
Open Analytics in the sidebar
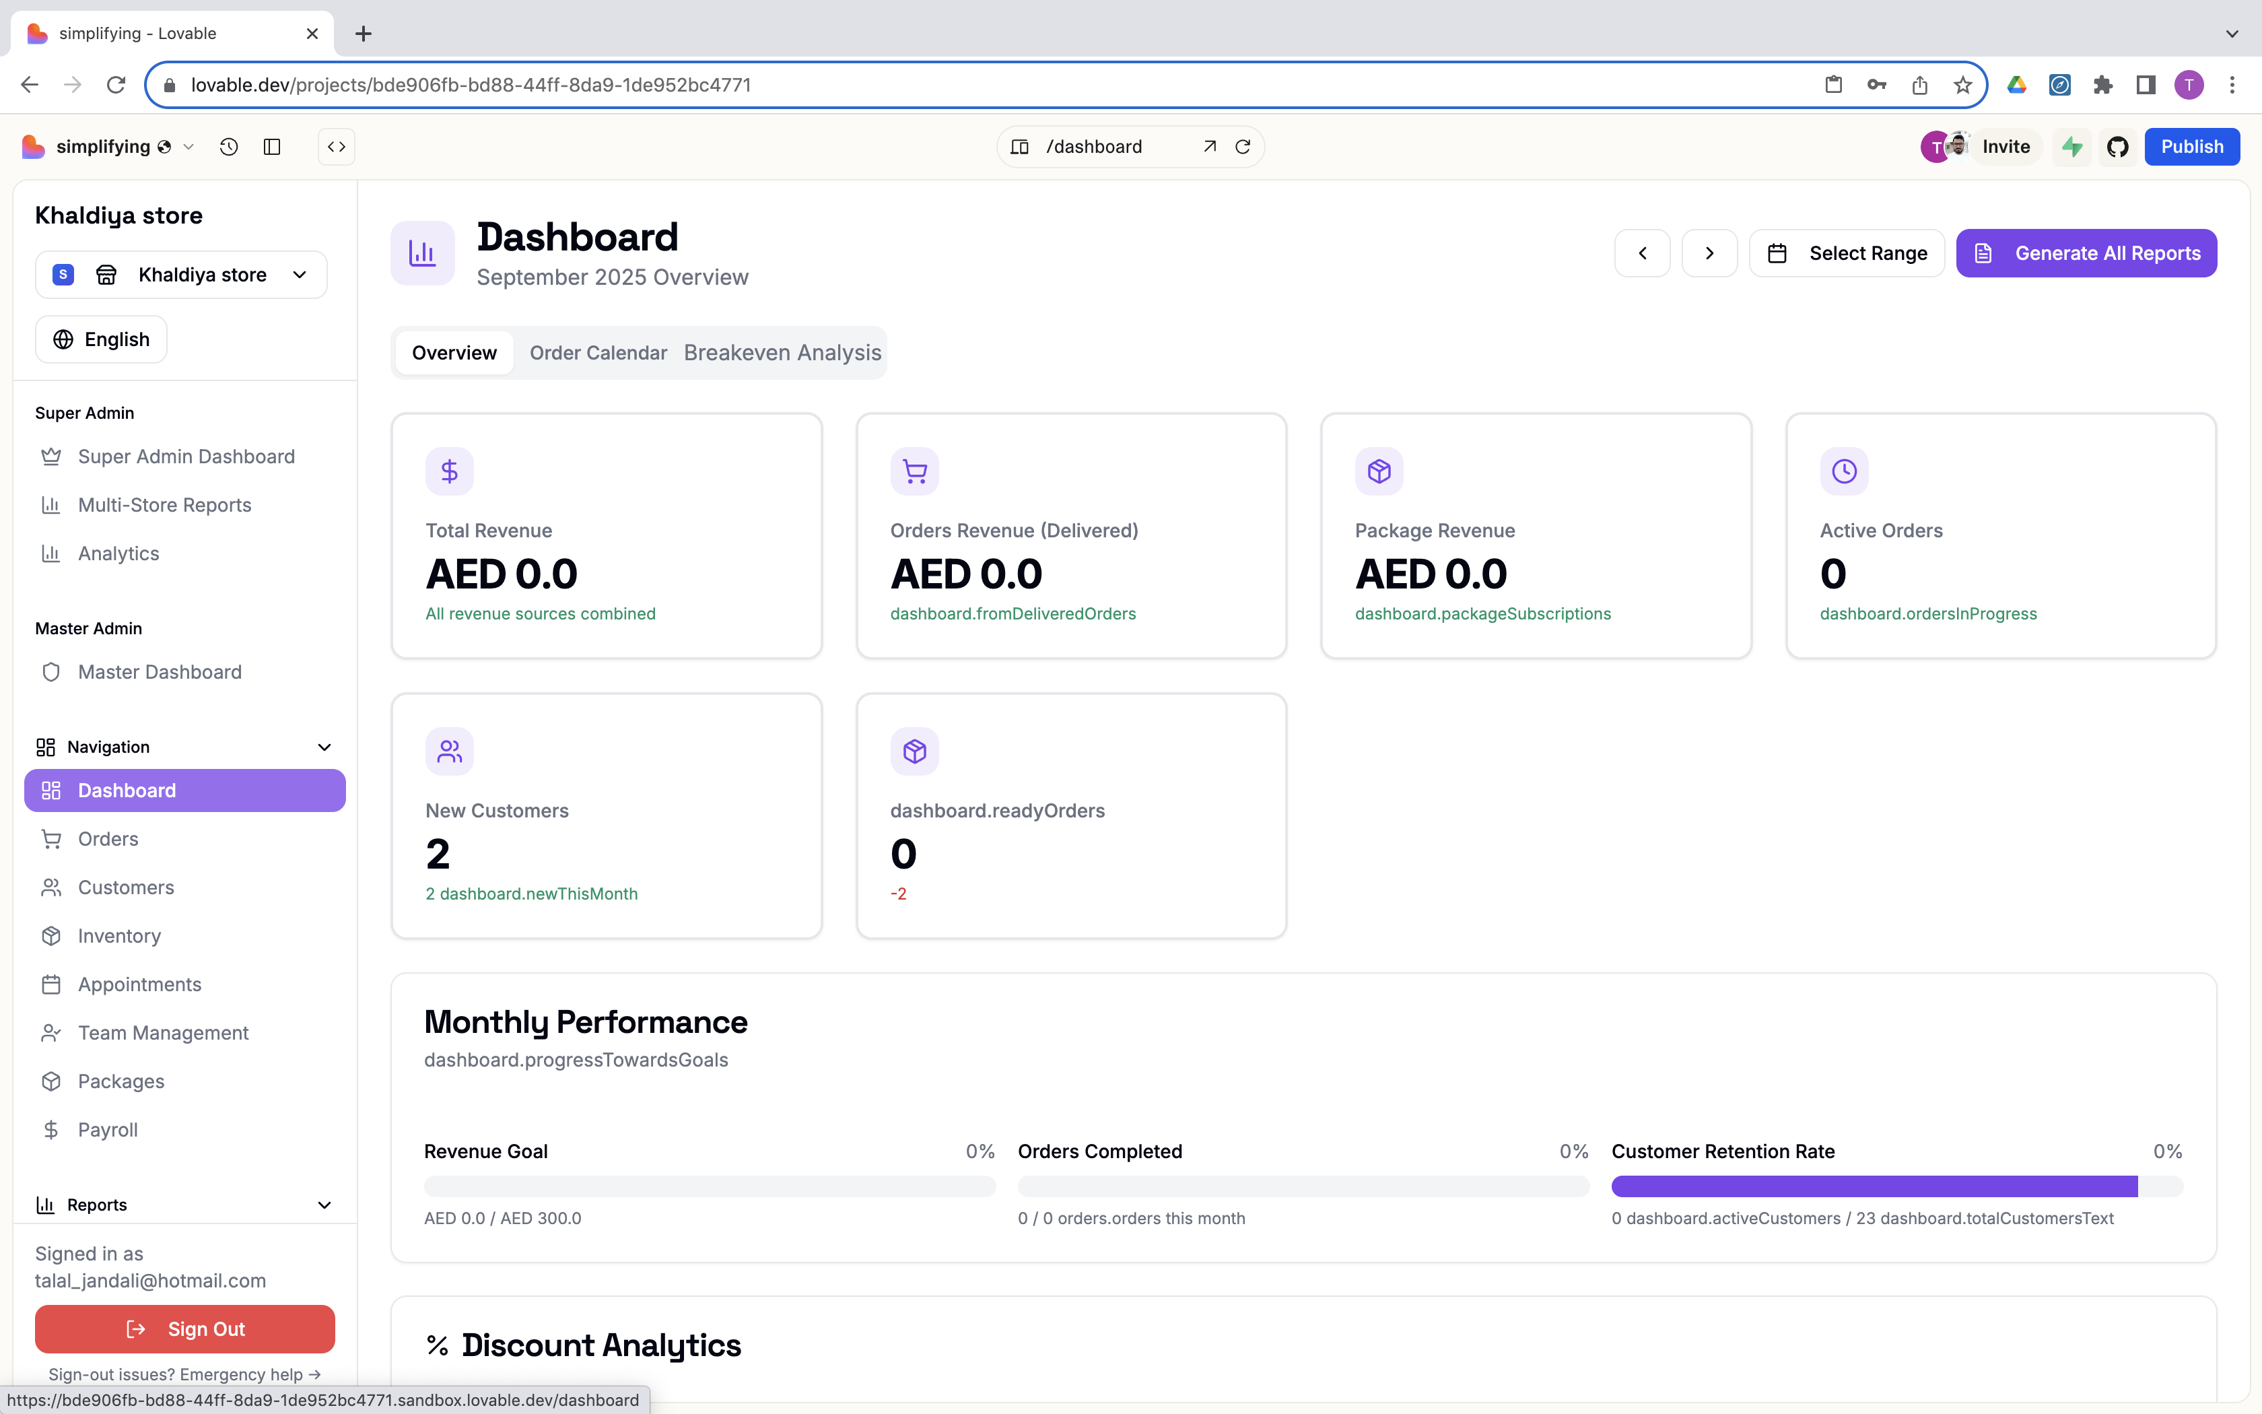click(x=184, y=553)
